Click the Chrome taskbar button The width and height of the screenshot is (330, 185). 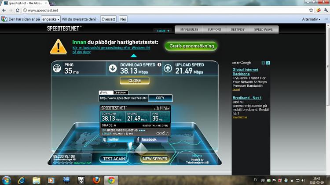coord(111,180)
